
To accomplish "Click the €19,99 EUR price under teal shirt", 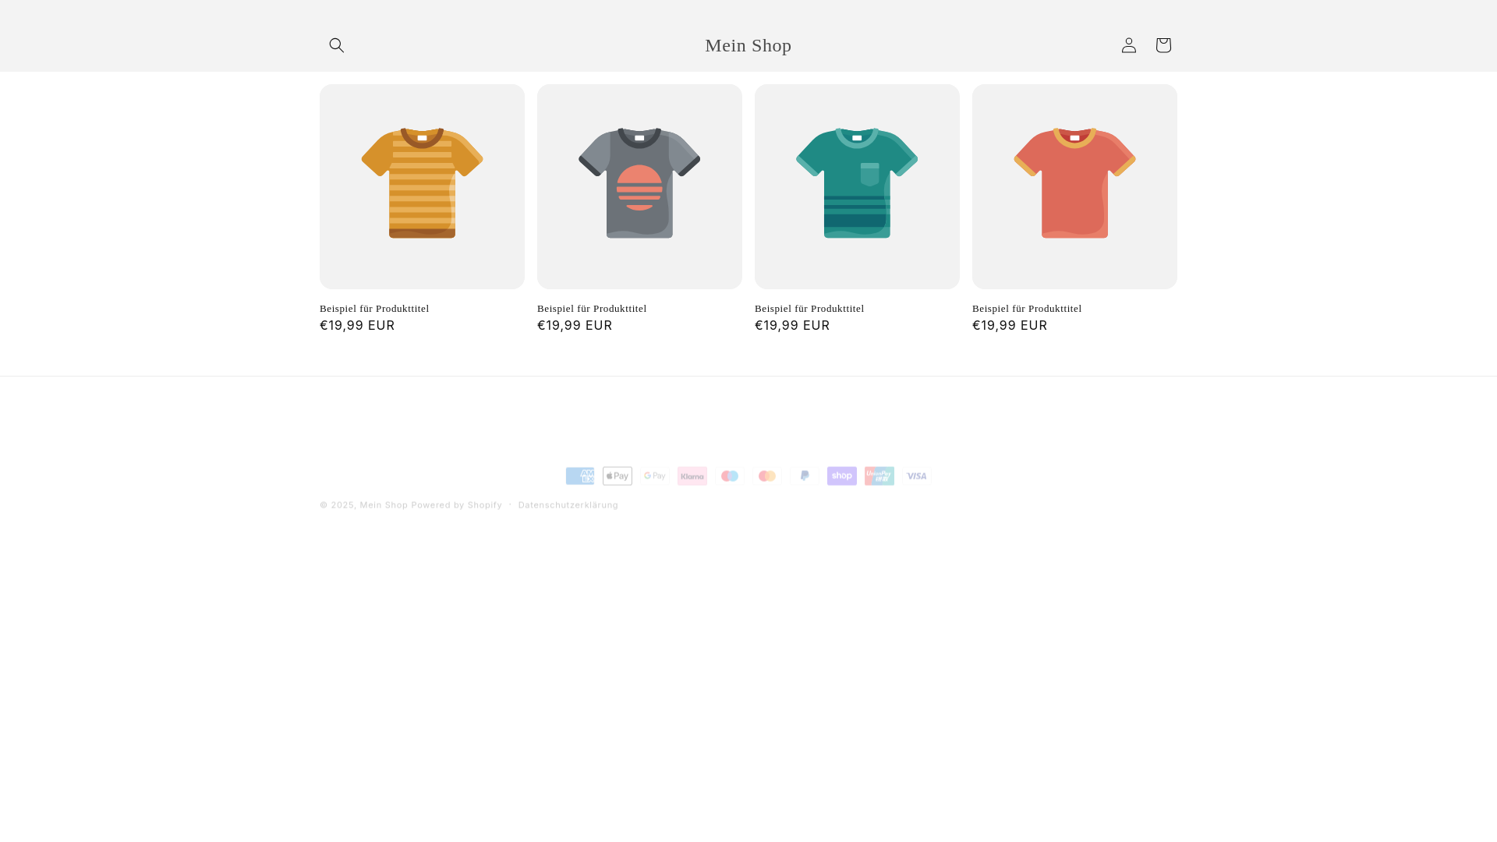I will (x=792, y=326).
